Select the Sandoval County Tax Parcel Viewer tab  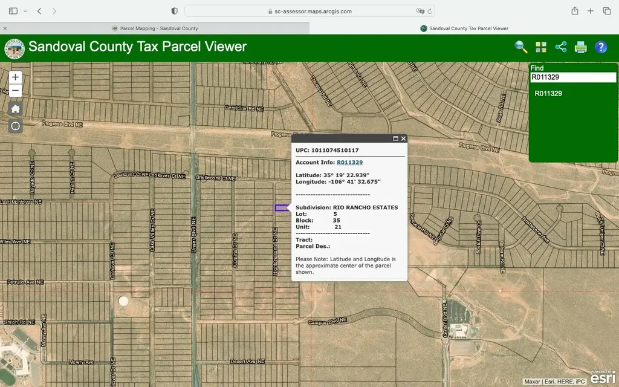pyautogui.click(x=464, y=28)
